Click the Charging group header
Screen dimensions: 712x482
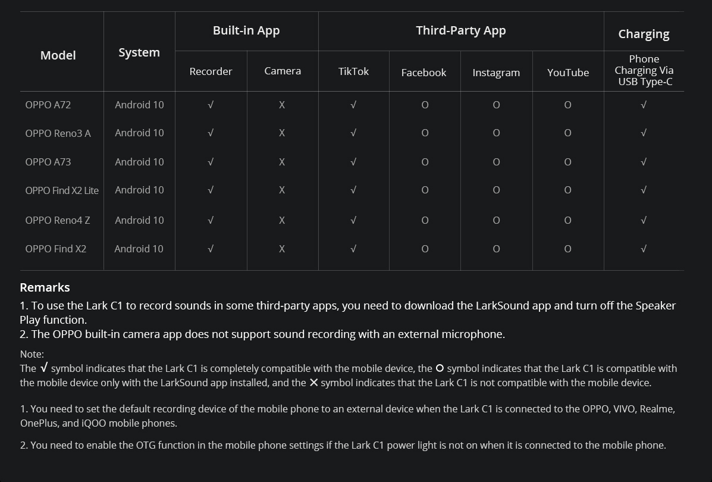pyautogui.click(x=644, y=34)
